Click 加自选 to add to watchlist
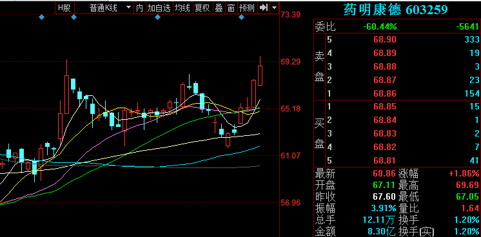This screenshot has height=237, width=481. coord(159,8)
